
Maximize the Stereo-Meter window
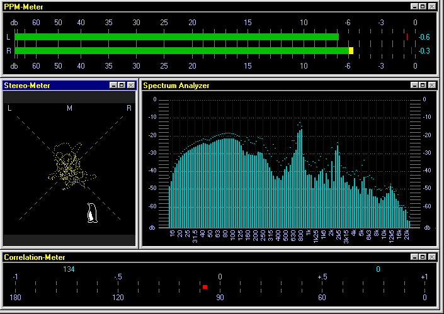point(122,85)
